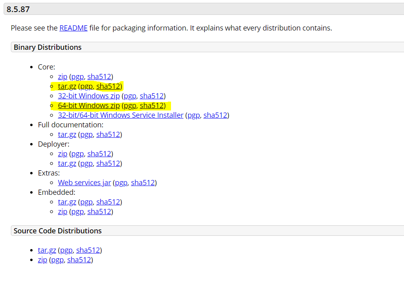Open sha512 for Web services jar
404x284 pixels.
point(143,183)
